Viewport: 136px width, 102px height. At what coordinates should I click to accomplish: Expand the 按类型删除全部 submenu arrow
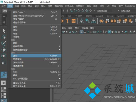(x=60, y=50)
